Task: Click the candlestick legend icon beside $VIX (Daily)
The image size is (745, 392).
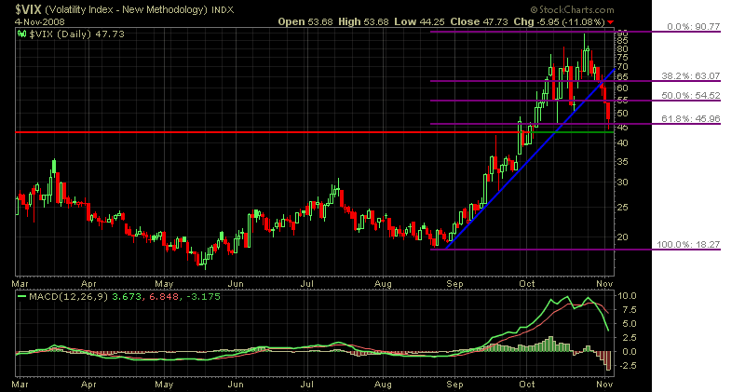Action: click(21, 34)
